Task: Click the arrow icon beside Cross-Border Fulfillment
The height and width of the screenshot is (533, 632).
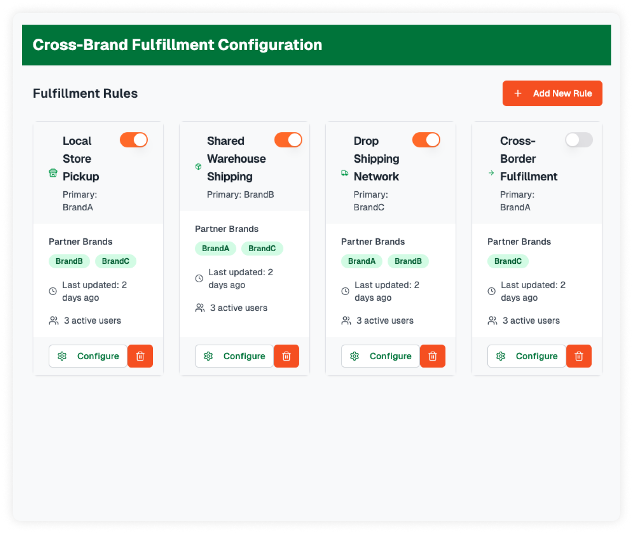Action: tap(491, 173)
